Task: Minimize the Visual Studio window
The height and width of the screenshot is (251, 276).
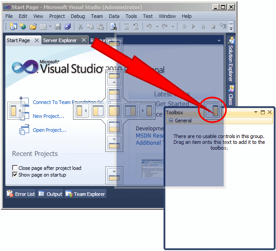Action: (216, 7)
